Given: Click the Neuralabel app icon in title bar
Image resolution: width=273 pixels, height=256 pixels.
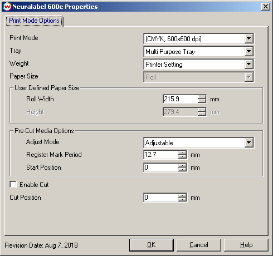Looking at the screenshot, I should 7,7.
